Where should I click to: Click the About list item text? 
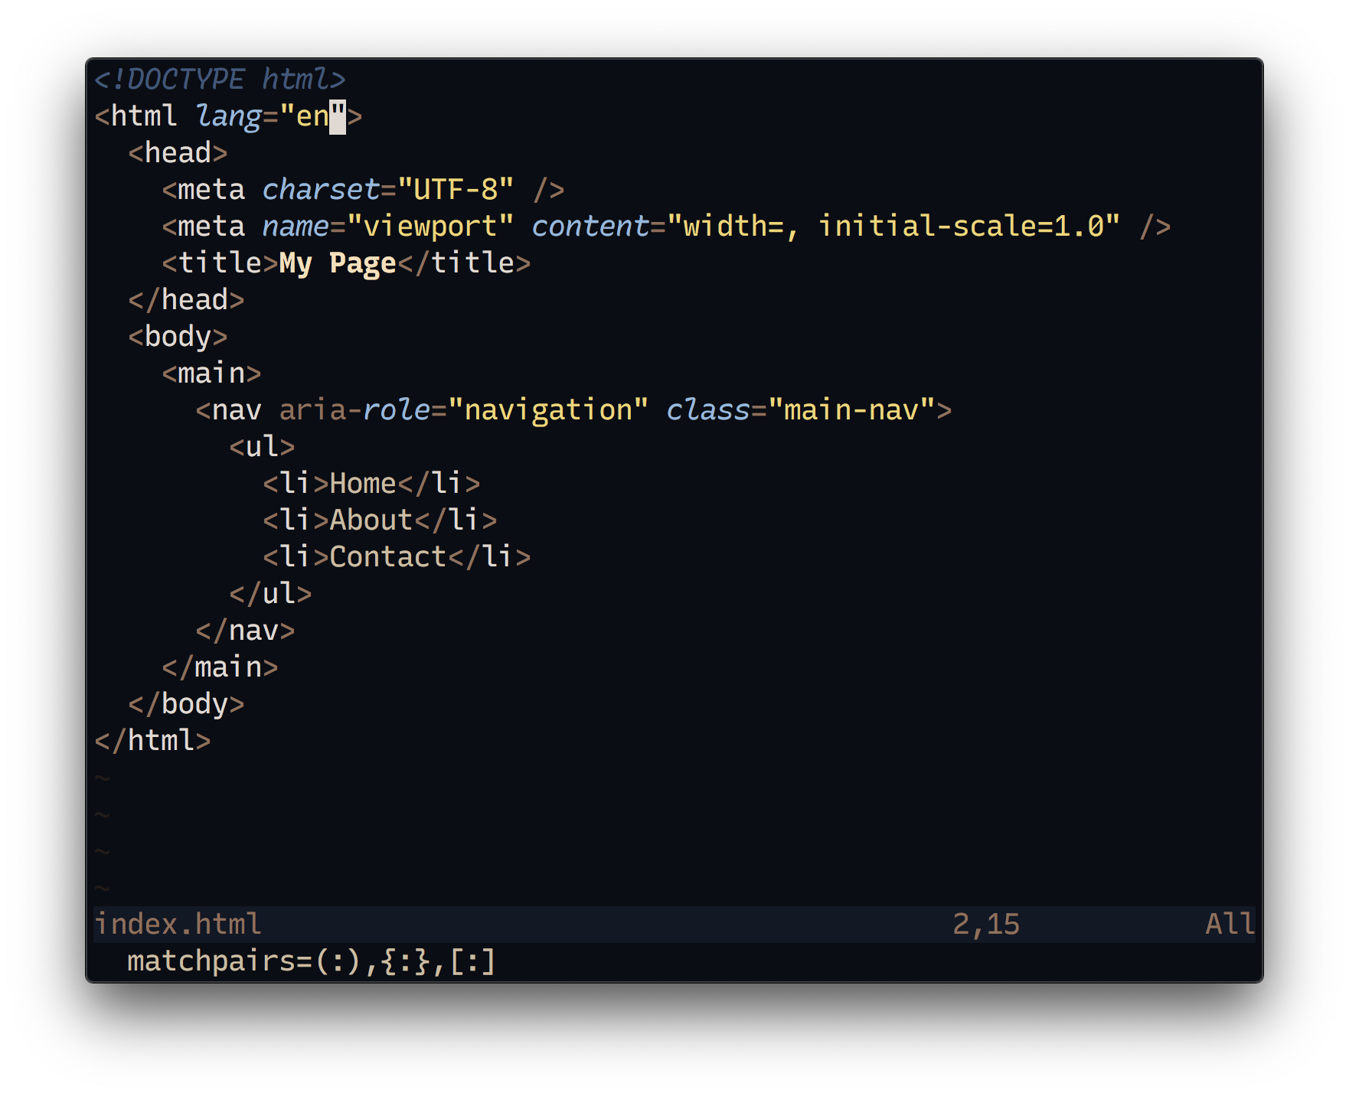coord(371,520)
